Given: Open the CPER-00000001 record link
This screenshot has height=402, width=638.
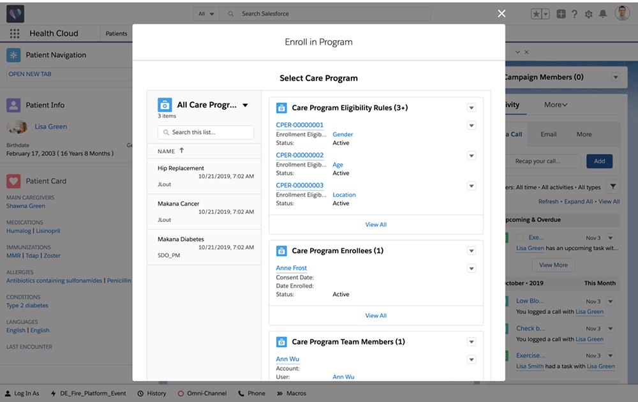Looking at the screenshot, I should [299, 125].
